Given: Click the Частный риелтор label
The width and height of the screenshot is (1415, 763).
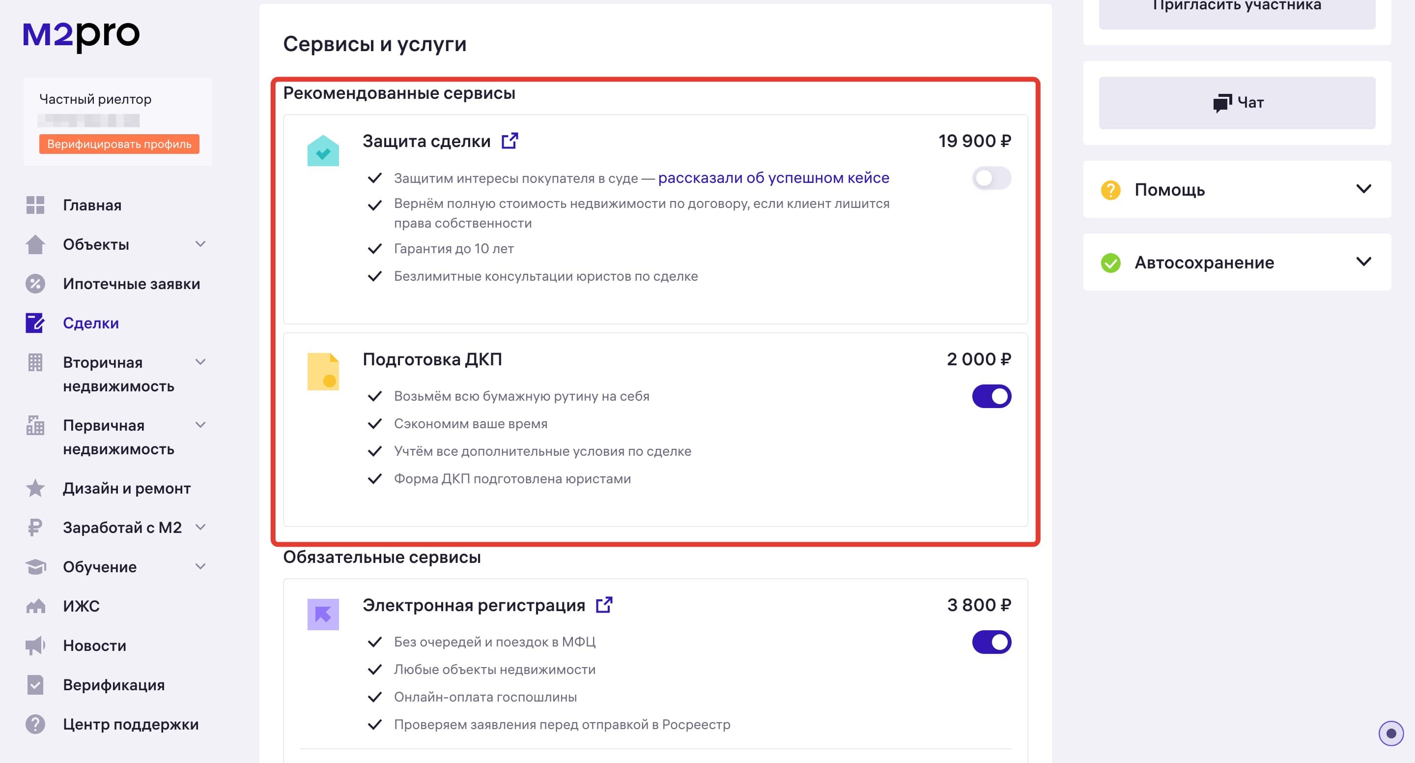Looking at the screenshot, I should coord(96,99).
